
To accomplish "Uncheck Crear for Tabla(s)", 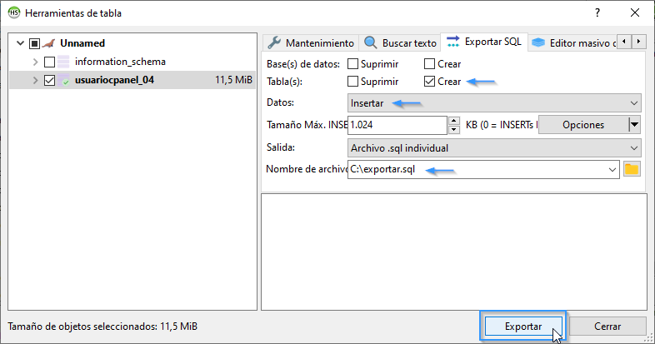I will point(429,82).
